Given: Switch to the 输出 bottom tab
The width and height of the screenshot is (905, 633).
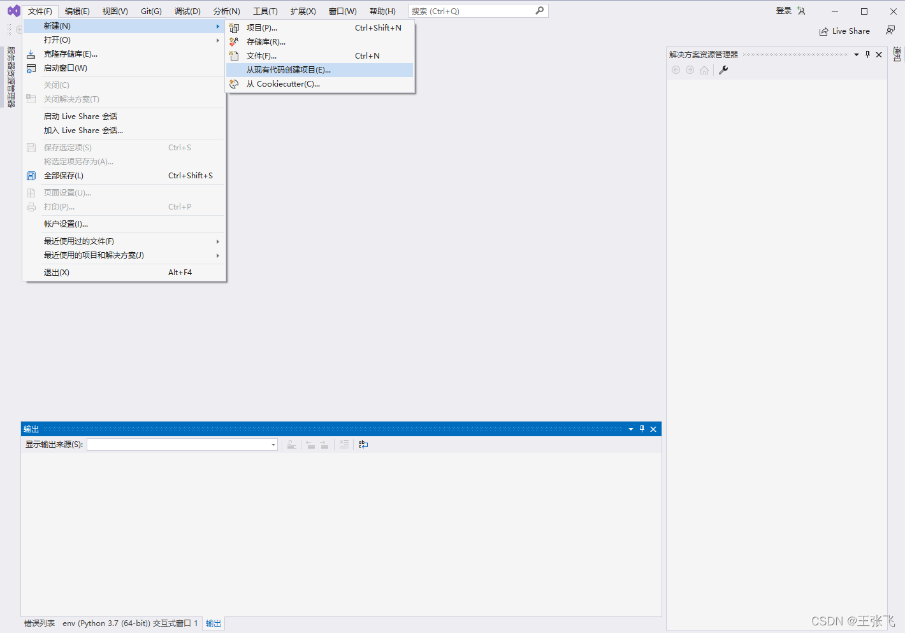Looking at the screenshot, I should point(214,623).
